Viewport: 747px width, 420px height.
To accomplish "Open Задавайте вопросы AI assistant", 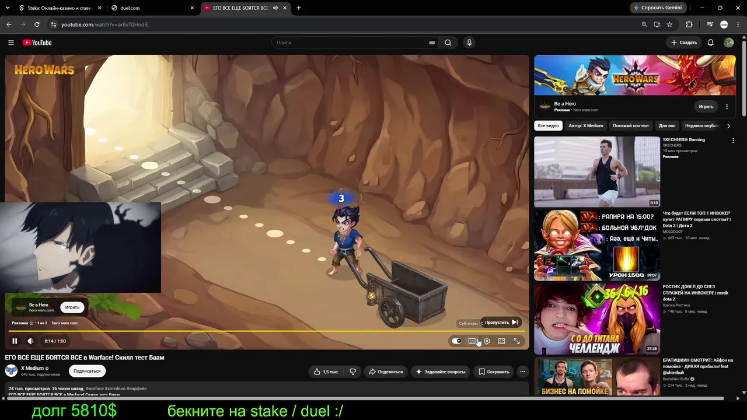I will tap(441, 372).
